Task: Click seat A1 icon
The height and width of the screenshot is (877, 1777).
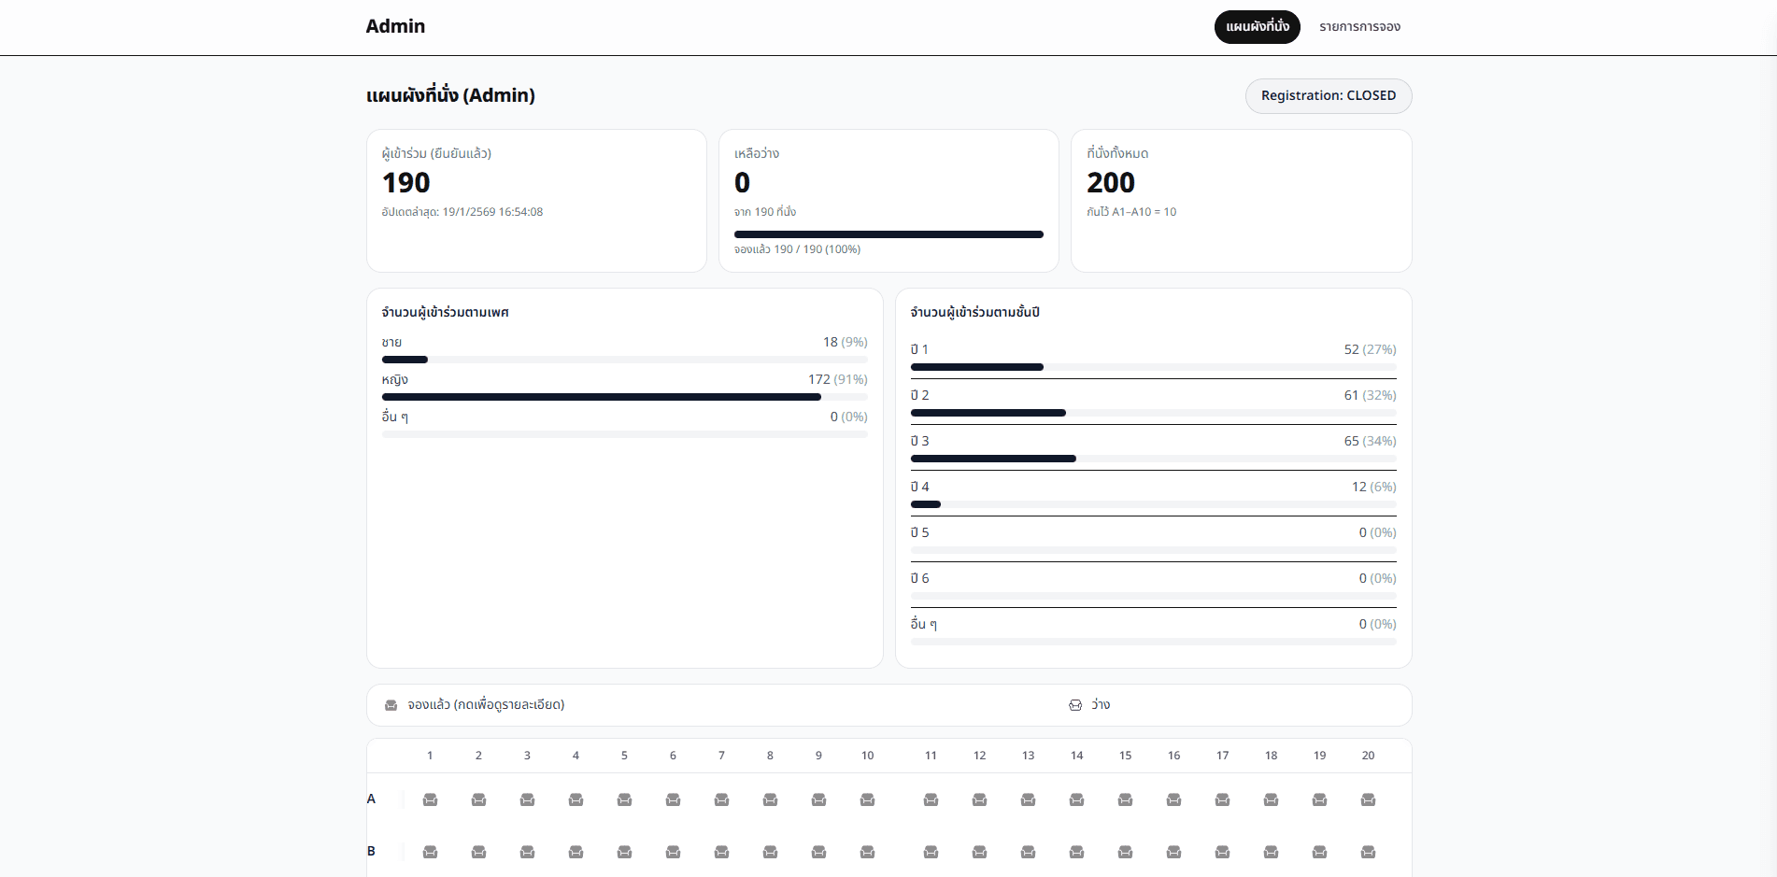Action: (x=430, y=799)
